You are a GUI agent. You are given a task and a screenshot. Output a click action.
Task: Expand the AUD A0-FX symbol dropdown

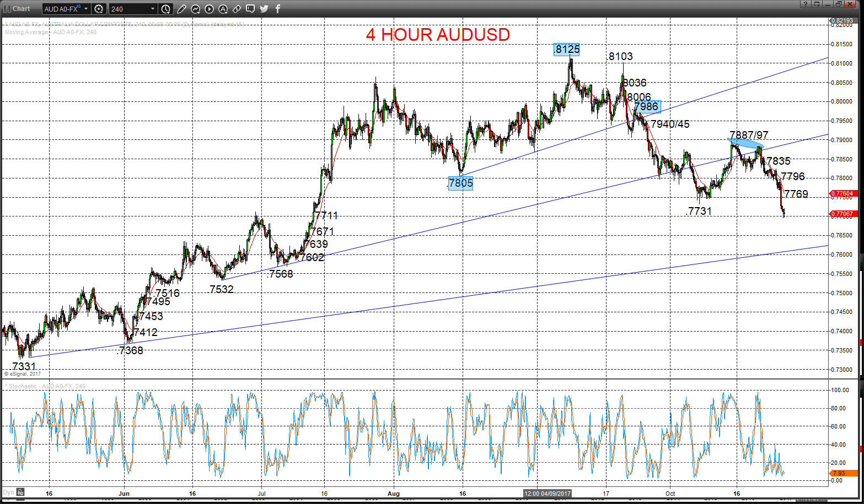(x=86, y=9)
